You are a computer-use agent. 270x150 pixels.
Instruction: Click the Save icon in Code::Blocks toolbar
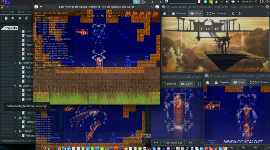[x=20, y=18]
